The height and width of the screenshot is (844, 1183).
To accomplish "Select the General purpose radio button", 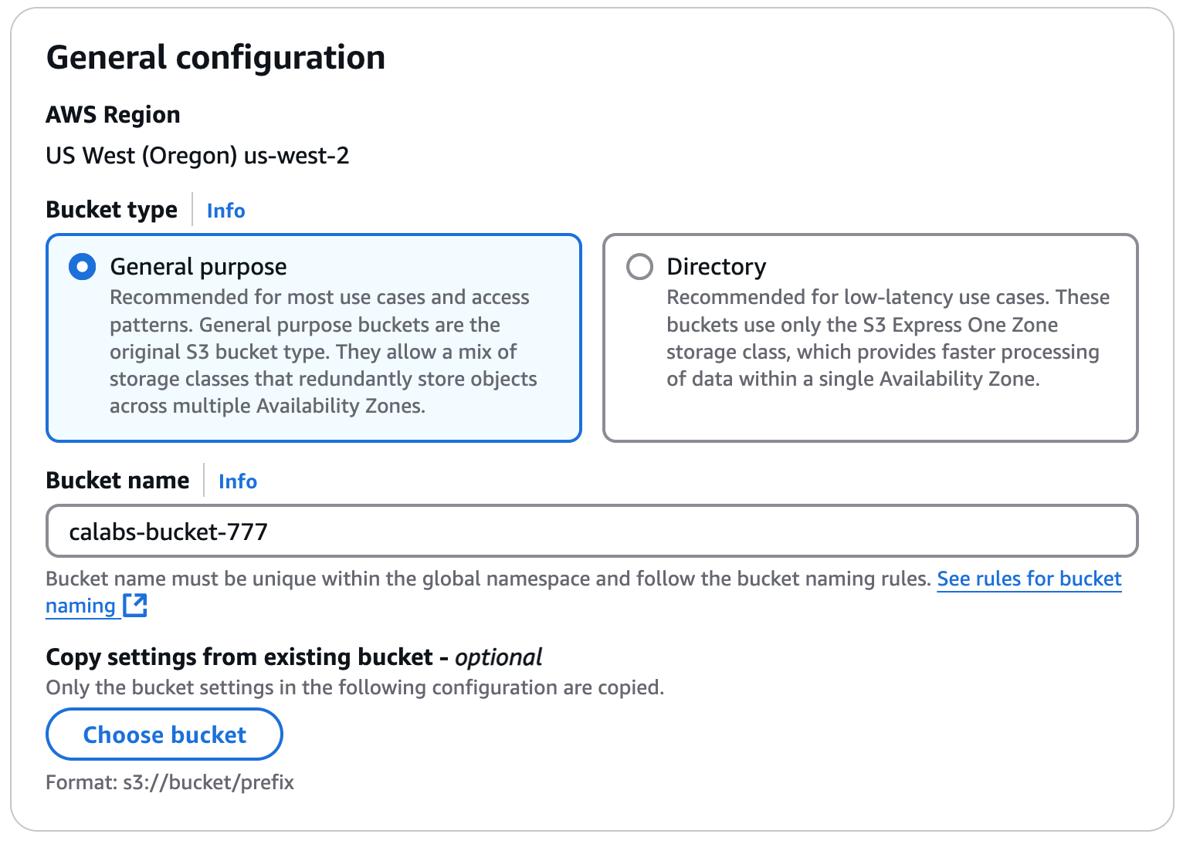I will 83,267.
